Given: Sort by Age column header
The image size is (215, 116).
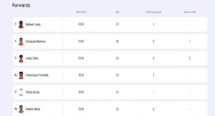Looking at the screenshot, I should tap(117, 12).
